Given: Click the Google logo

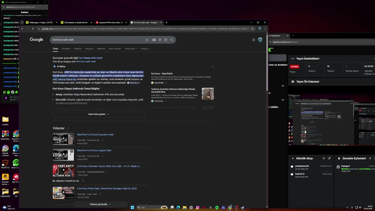Looking at the screenshot, I should 36,40.
